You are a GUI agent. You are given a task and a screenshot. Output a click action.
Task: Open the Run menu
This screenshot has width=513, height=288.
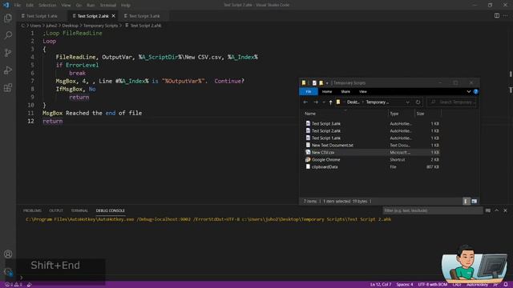click(x=91, y=6)
